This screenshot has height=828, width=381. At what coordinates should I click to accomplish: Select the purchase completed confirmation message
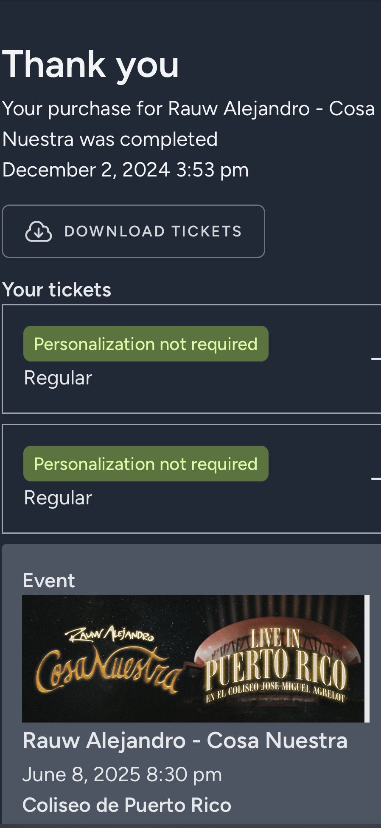pyautogui.click(x=189, y=124)
